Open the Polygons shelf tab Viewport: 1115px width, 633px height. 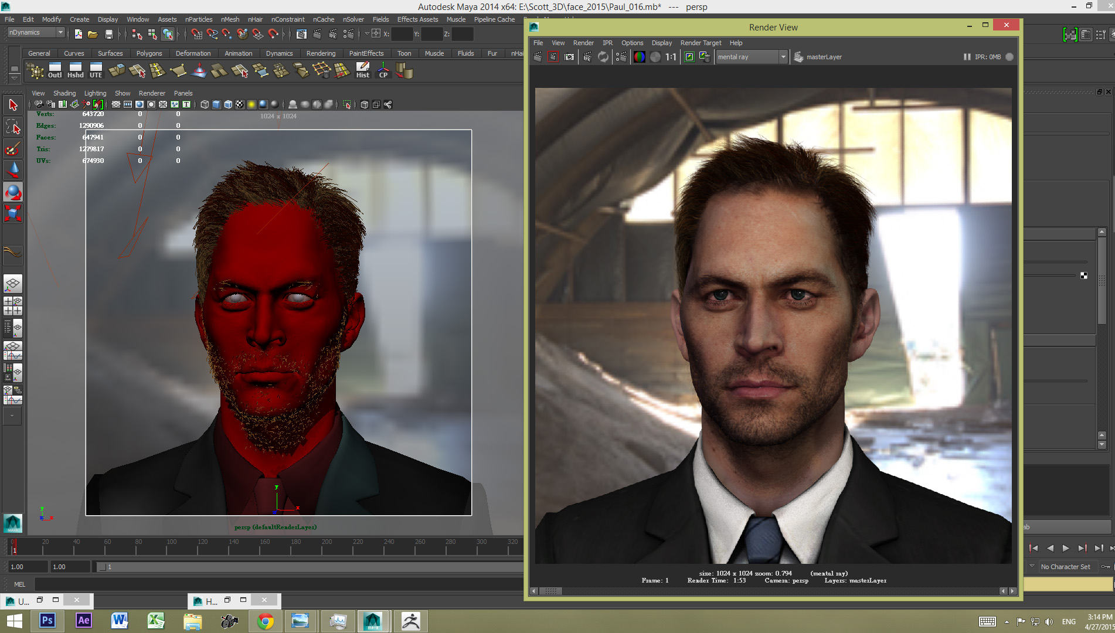click(149, 53)
